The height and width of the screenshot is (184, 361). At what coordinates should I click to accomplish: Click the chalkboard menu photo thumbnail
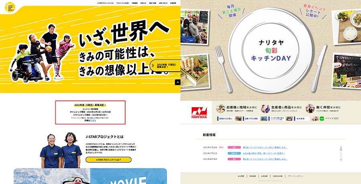[347, 71]
